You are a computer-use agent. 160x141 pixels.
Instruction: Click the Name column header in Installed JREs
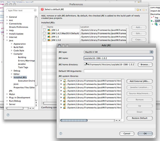(63, 27)
